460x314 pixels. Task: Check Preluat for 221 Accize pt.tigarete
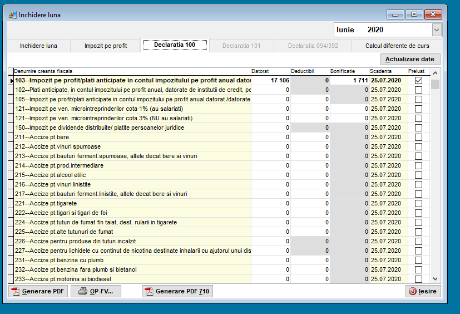coord(419,204)
